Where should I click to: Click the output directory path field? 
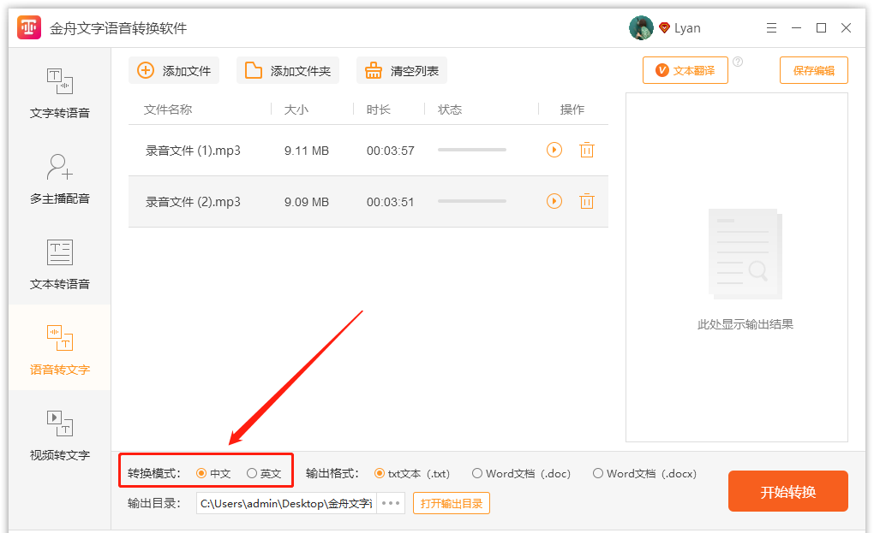point(286,503)
